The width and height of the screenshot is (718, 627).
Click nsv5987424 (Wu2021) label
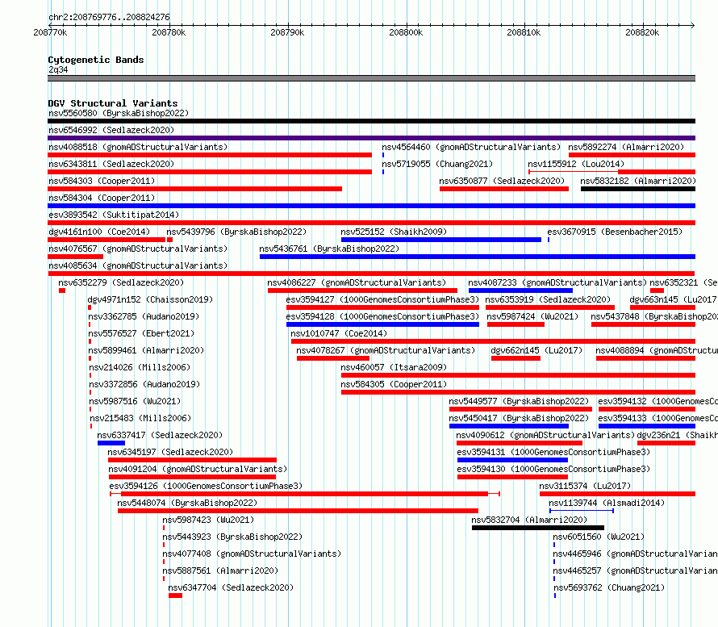[x=532, y=316]
